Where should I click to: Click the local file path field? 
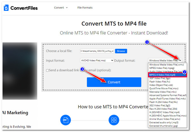click(x=97, y=51)
